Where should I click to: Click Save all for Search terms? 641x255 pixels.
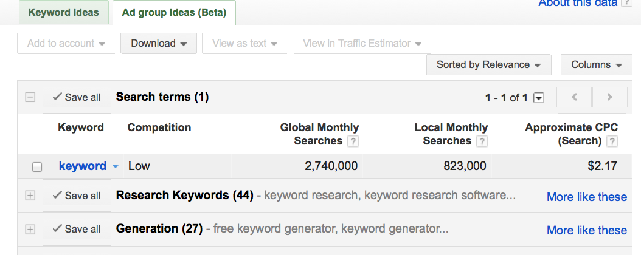77,97
